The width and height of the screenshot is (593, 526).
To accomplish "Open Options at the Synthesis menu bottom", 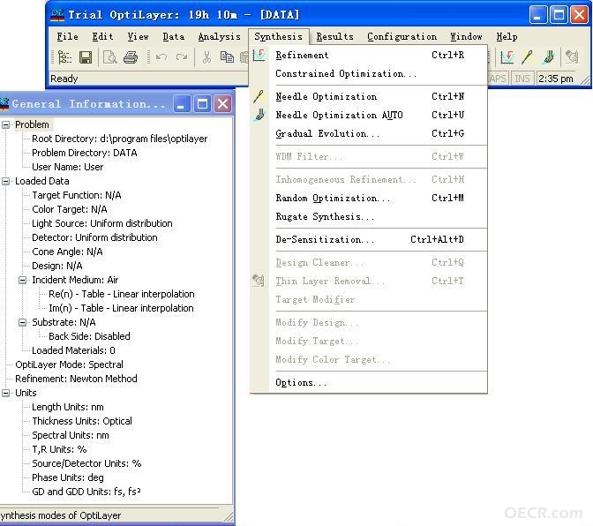I will click(x=369, y=383).
